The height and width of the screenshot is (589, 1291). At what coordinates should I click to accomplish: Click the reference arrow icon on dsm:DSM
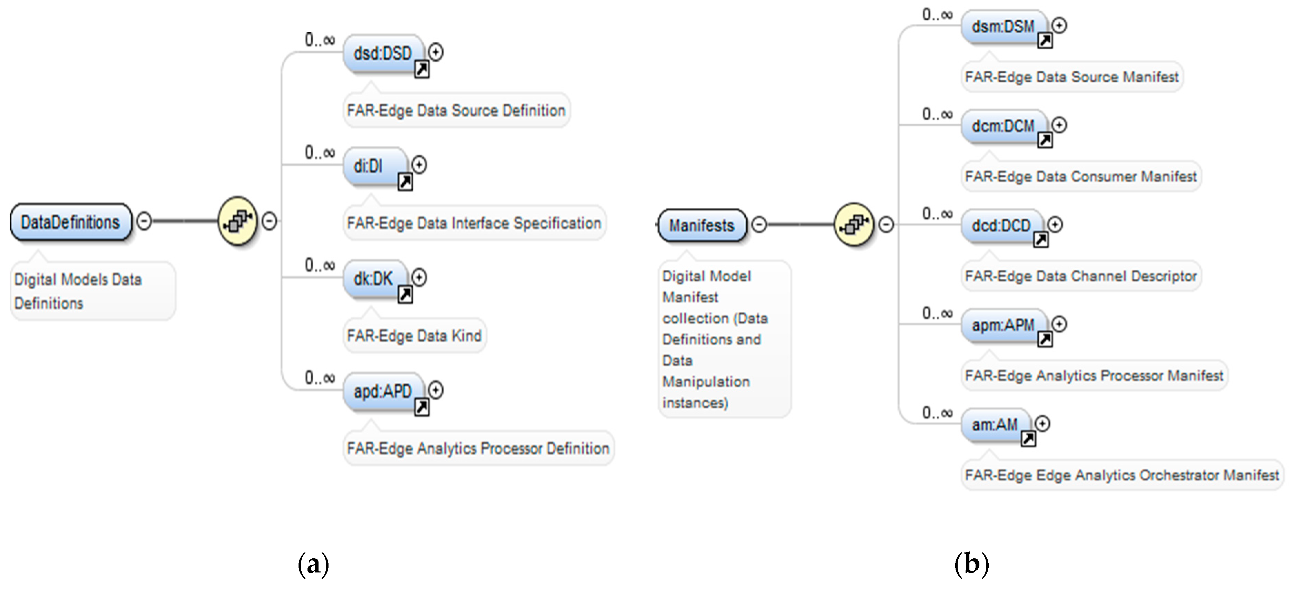pos(1045,41)
